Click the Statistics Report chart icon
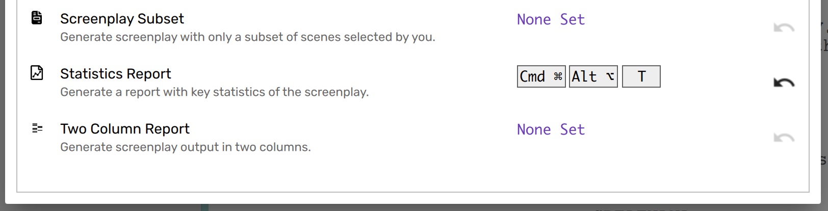This screenshot has width=828, height=211. click(x=37, y=73)
